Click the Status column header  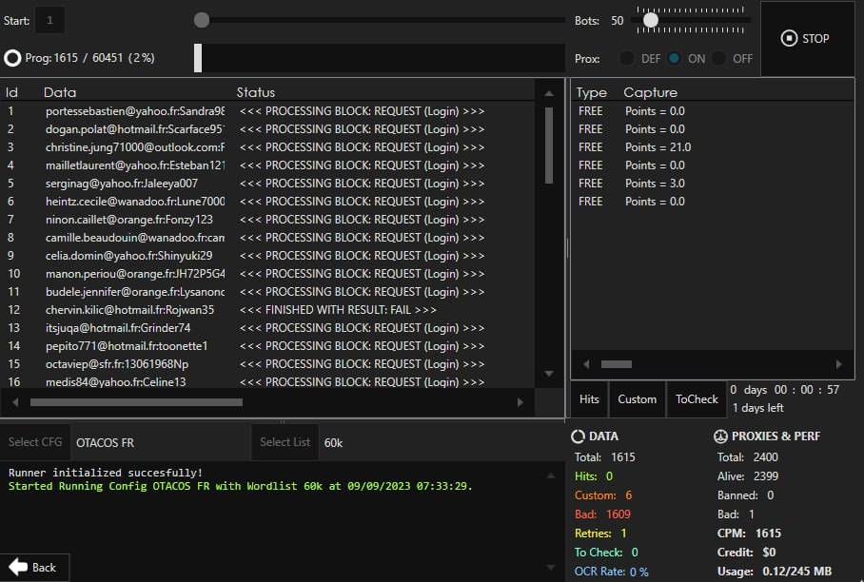255,92
